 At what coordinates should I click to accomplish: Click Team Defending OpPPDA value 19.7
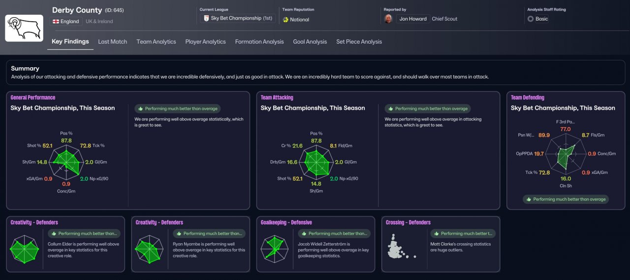click(x=539, y=154)
